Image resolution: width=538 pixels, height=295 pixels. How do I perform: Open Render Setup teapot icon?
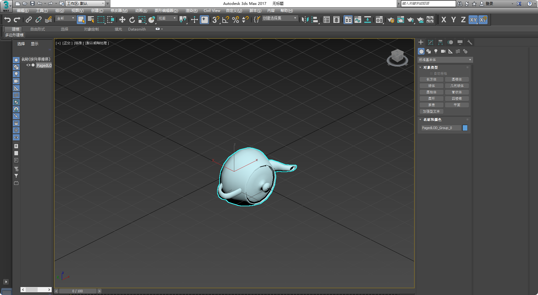coord(391,20)
